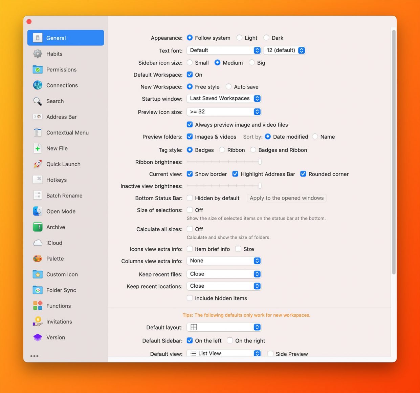This screenshot has width=420, height=393.
Task: Click Apply to the opened windows button
Action: [x=286, y=198]
